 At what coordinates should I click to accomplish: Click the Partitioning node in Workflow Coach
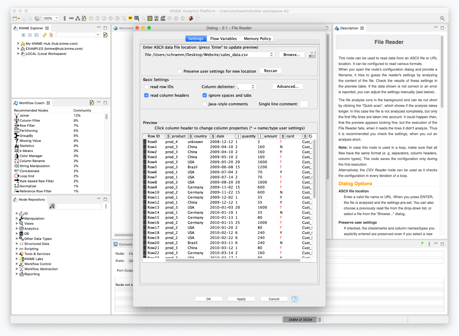(29, 131)
